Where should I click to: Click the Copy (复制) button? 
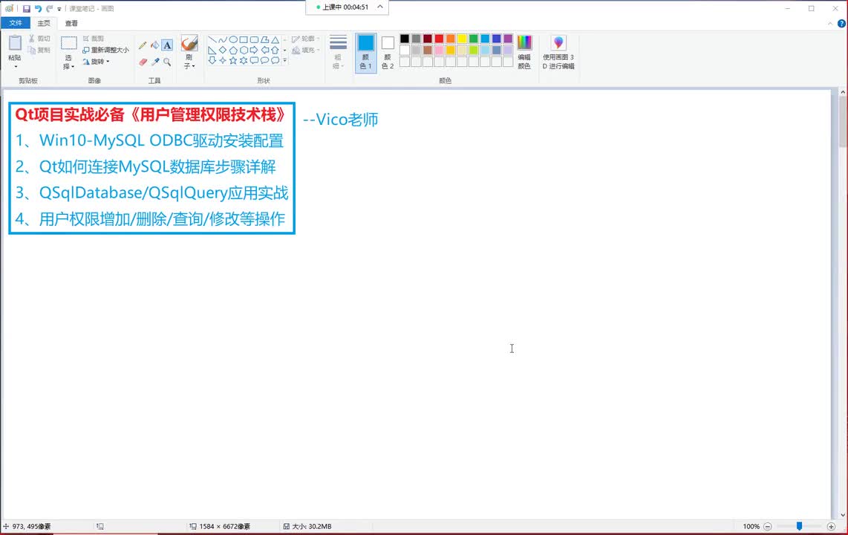tap(39, 50)
